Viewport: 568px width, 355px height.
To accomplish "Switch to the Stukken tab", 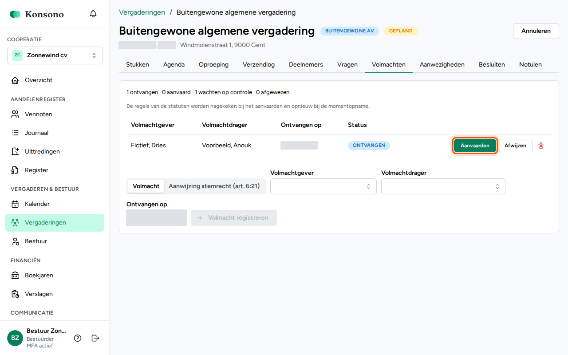I will coord(138,65).
